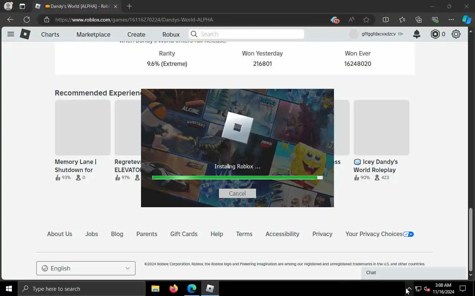Open browser collections icon
The width and height of the screenshot is (475, 296).
pyautogui.click(x=419, y=20)
